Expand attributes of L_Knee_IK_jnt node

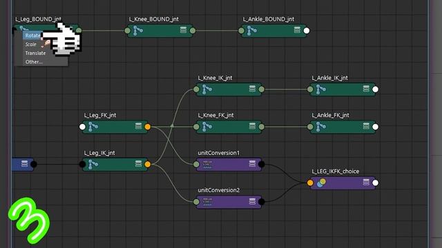tap(252, 89)
